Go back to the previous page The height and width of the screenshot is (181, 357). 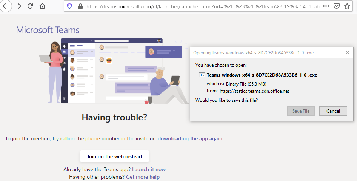tap(6, 6)
